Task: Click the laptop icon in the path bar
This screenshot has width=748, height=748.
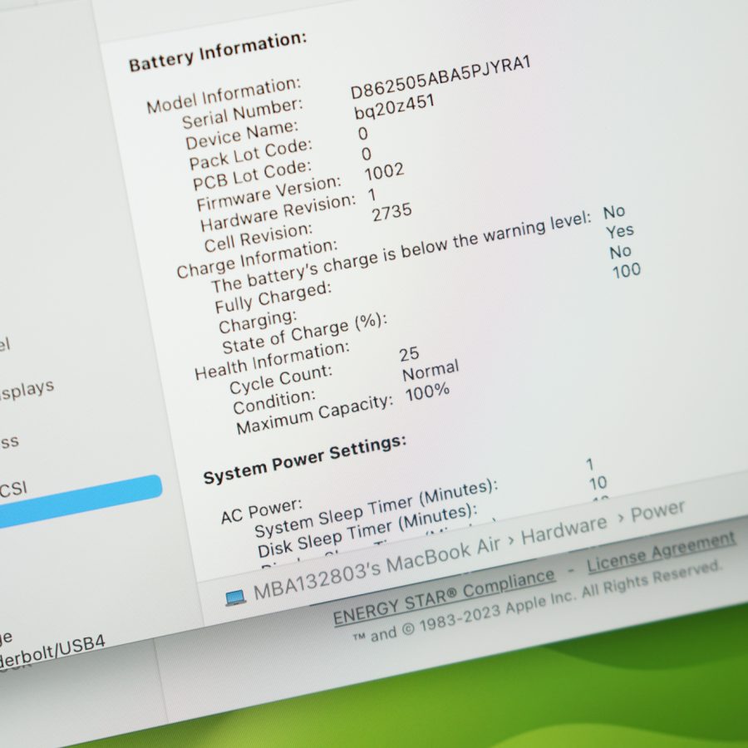Action: coord(236,598)
